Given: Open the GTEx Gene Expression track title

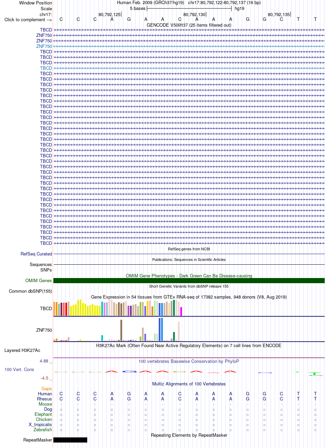Looking at the screenshot, I should click(x=189, y=297).
